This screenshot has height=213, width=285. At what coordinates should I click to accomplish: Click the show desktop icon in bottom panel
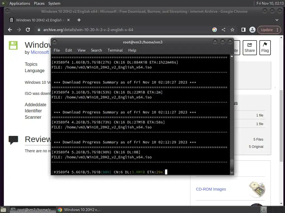pos(3,210)
